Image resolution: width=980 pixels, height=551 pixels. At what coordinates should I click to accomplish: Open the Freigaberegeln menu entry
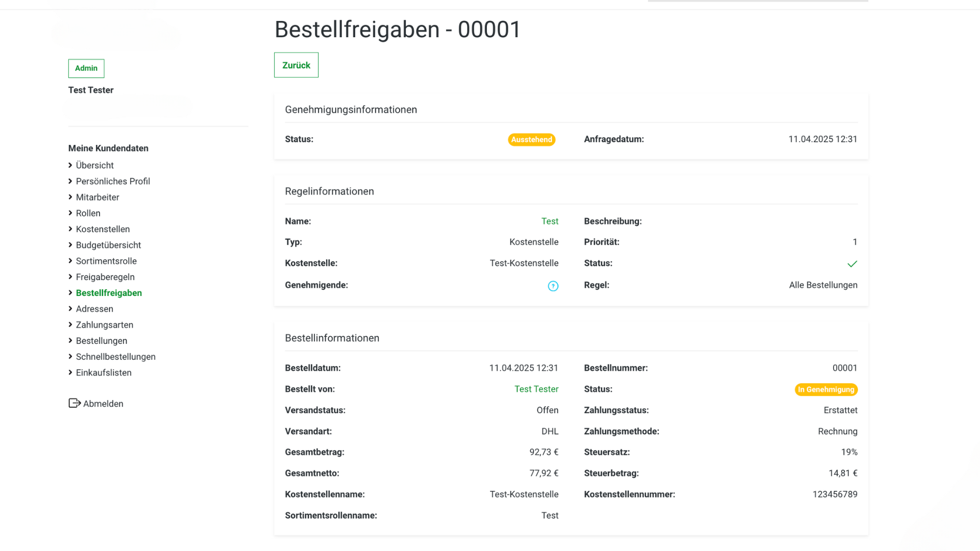[105, 277]
